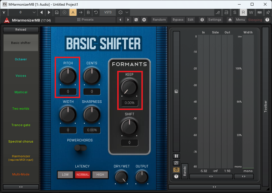Expand the level meters arrows button
Image resolution: width=272 pixels, height=193 pixels.
click(x=211, y=176)
